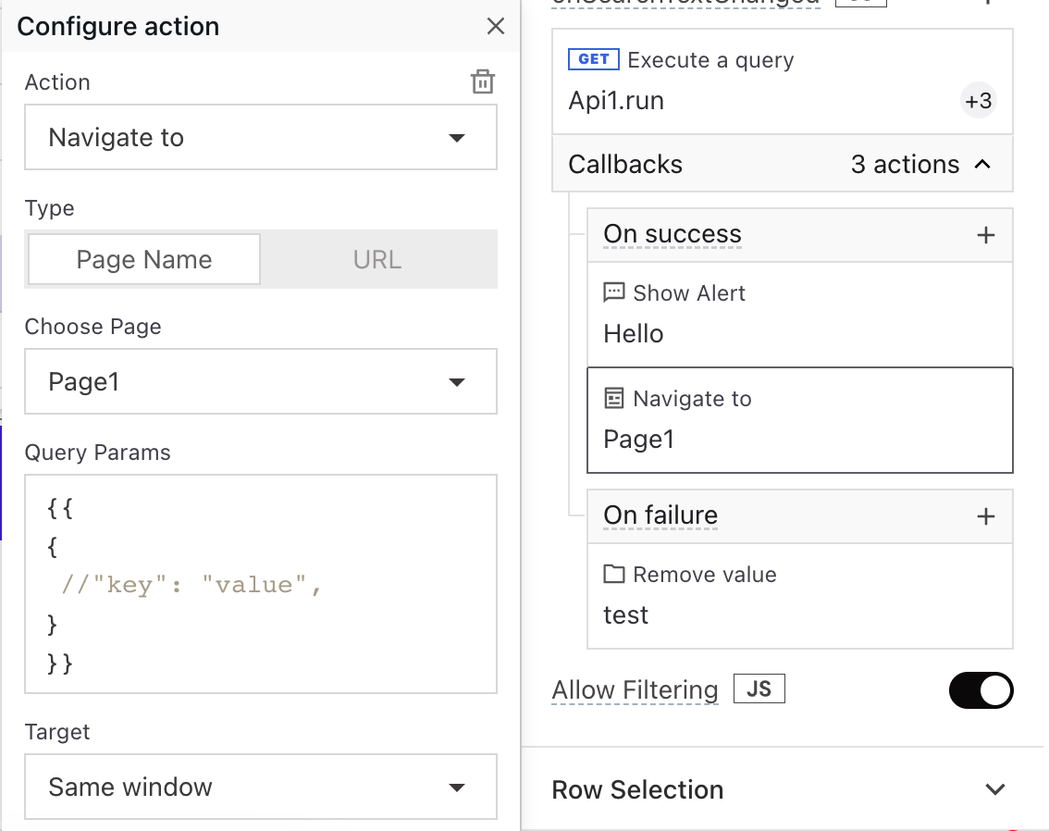The image size is (1049, 831).
Task: Click the Navigate to page icon beside Page1
Action: click(614, 398)
